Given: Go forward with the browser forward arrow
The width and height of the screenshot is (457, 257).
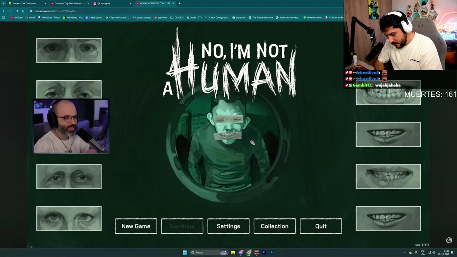Looking at the screenshot, I should tap(10, 11).
